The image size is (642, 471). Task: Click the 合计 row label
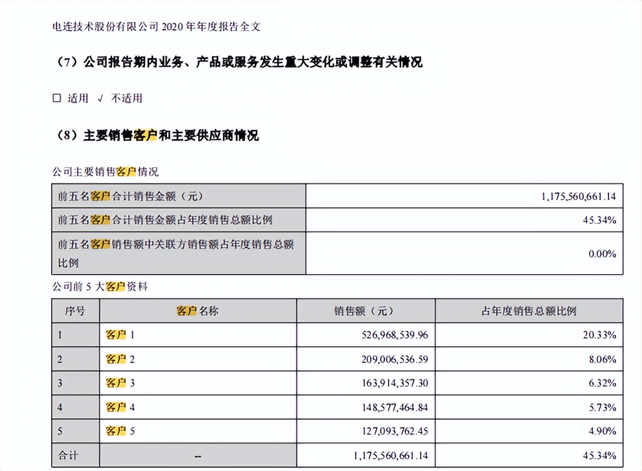click(68, 455)
